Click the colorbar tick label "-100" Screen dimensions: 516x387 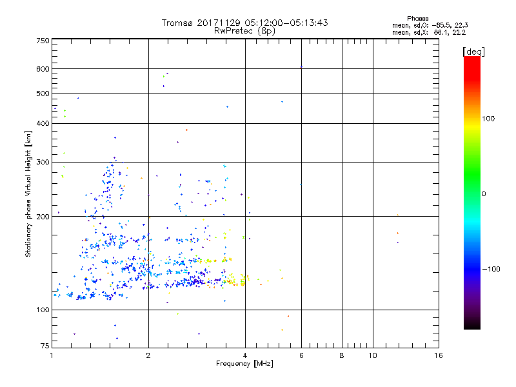[x=491, y=269]
